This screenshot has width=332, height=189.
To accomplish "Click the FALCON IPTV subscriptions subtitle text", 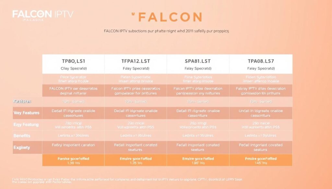I will click(x=166, y=31).
